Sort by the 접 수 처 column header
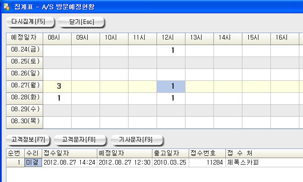 tap(264, 153)
